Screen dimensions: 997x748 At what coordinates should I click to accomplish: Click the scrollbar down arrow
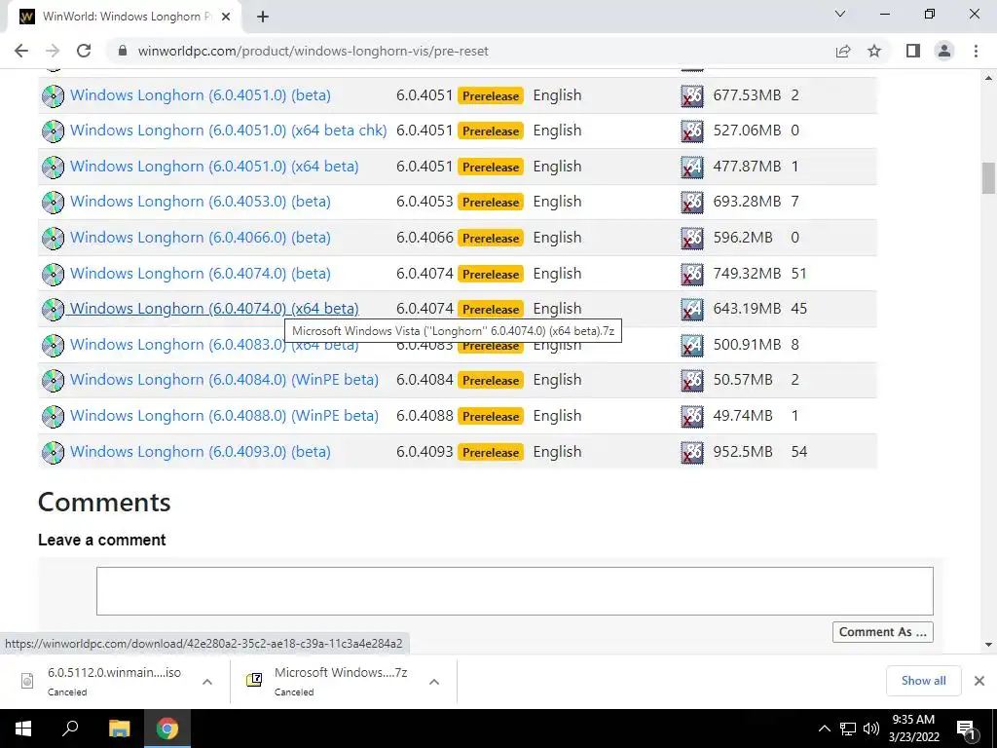988,645
